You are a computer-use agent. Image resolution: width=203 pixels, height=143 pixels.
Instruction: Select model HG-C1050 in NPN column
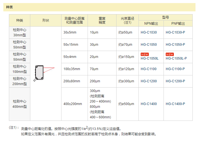[x=148, y=45]
